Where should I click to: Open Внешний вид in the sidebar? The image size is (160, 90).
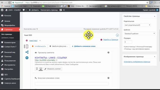point(10,52)
